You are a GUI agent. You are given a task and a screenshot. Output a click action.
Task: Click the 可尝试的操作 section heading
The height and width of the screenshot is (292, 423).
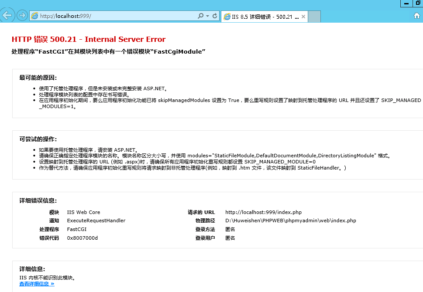pyautogui.click(x=38, y=139)
